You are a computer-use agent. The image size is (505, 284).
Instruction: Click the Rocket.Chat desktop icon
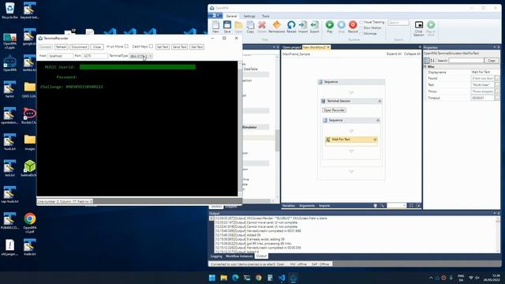[x=30, y=114]
